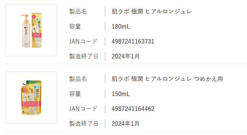The width and height of the screenshot is (247, 135).
Task: Click the white pump bottle in first image
Action: (25, 31)
